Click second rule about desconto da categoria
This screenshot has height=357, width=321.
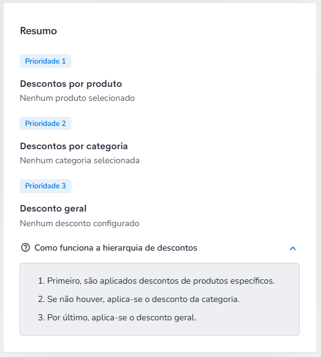139,299
